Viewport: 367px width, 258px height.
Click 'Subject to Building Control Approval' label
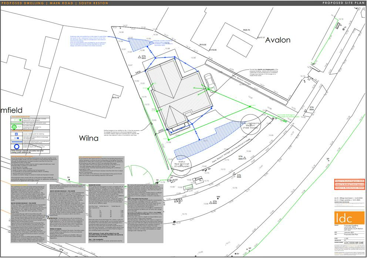pos(350,184)
